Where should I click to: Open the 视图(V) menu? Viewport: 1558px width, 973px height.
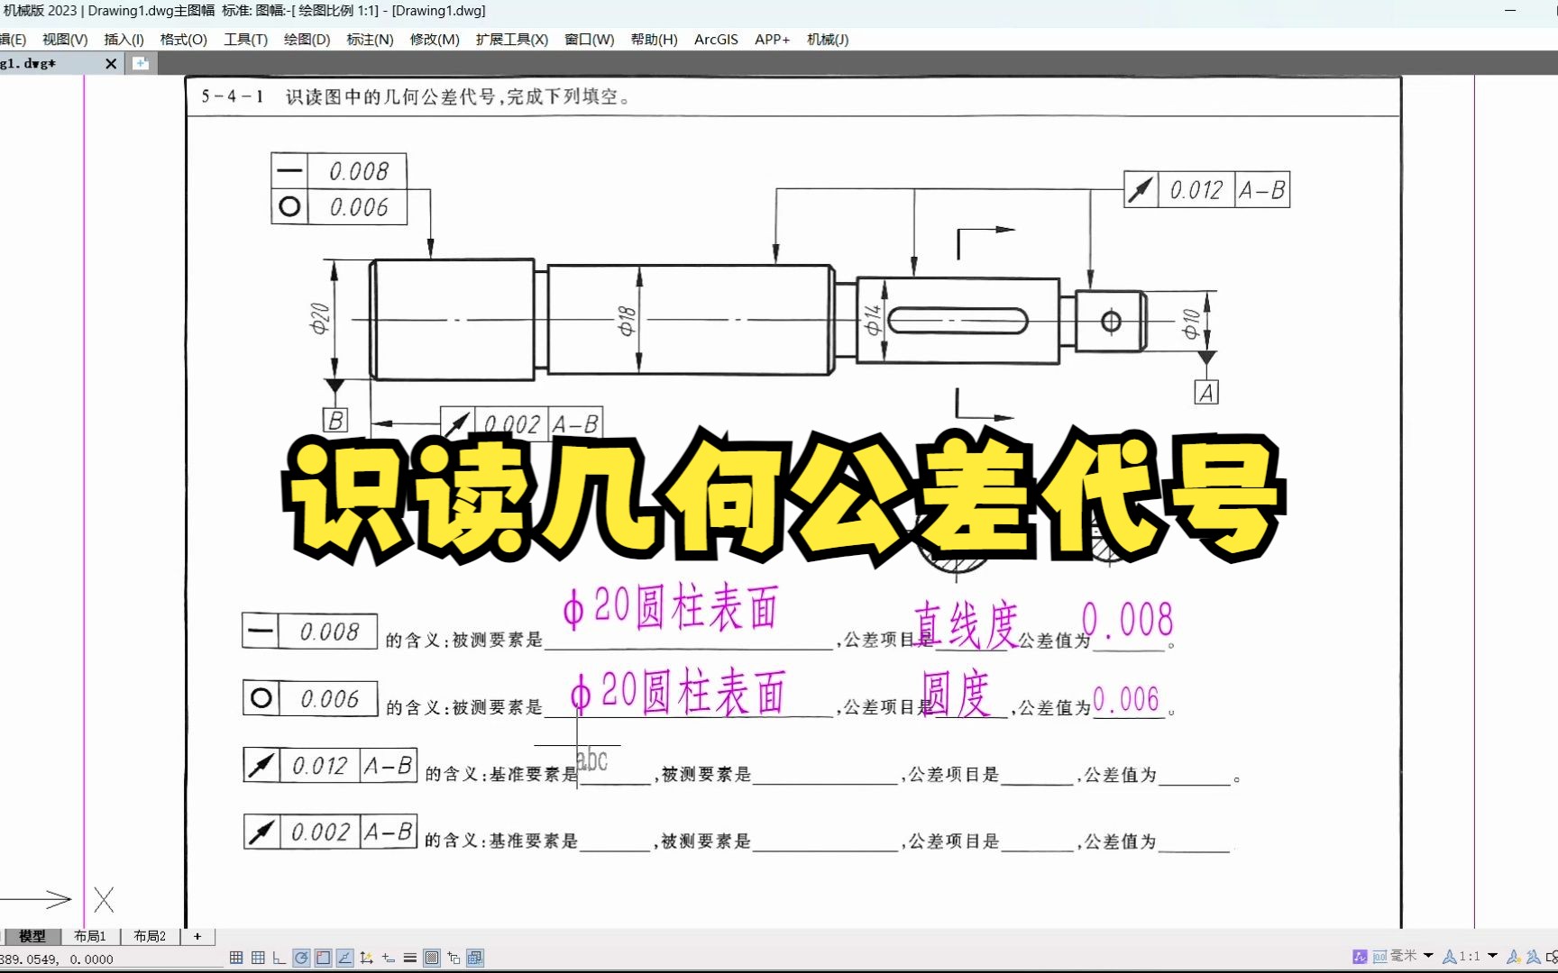pos(65,40)
